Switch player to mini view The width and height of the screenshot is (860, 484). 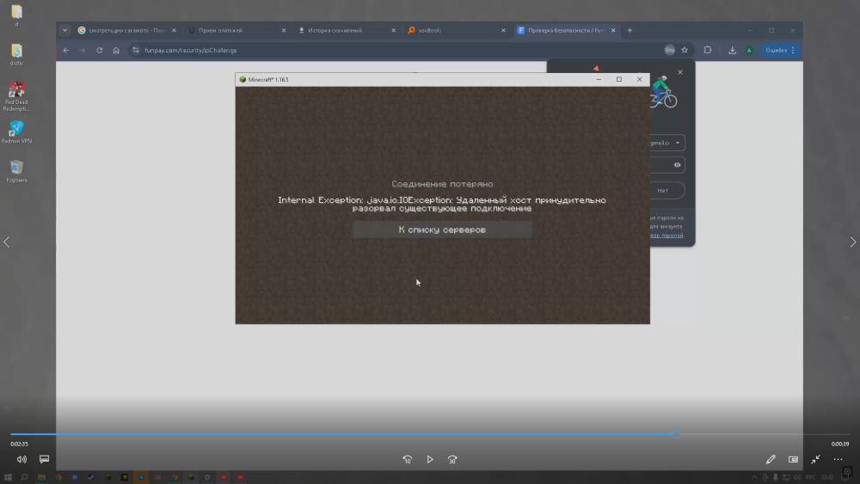point(793,459)
